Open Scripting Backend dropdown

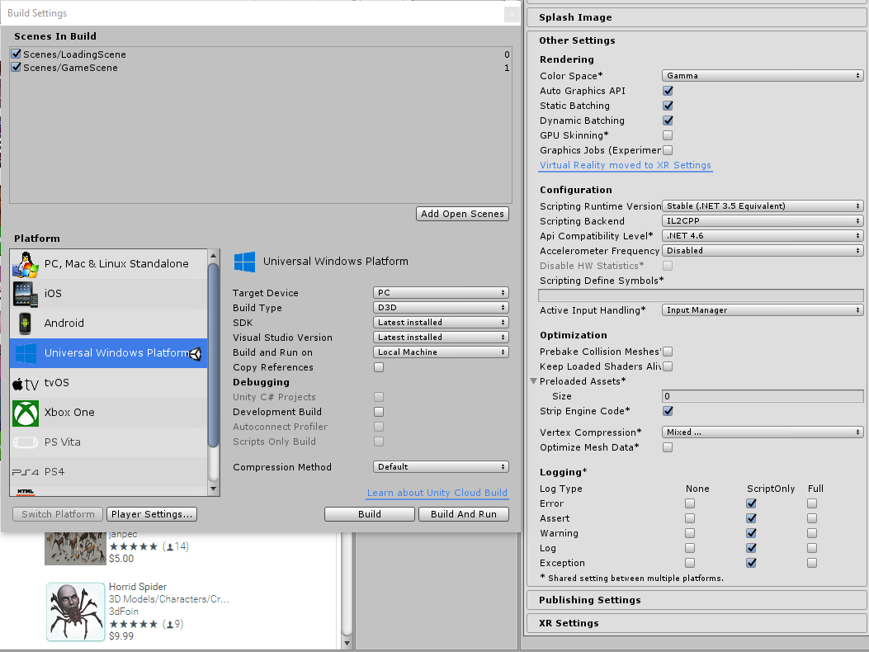(x=763, y=220)
